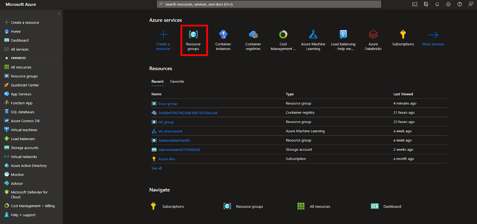Open notifications bell icon
Screen dimensions: 477x224
click(x=437, y=4)
